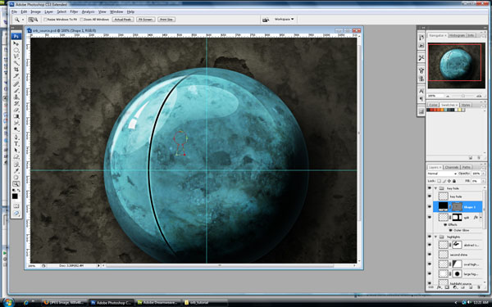Collapse the key hole layer group

(436, 188)
